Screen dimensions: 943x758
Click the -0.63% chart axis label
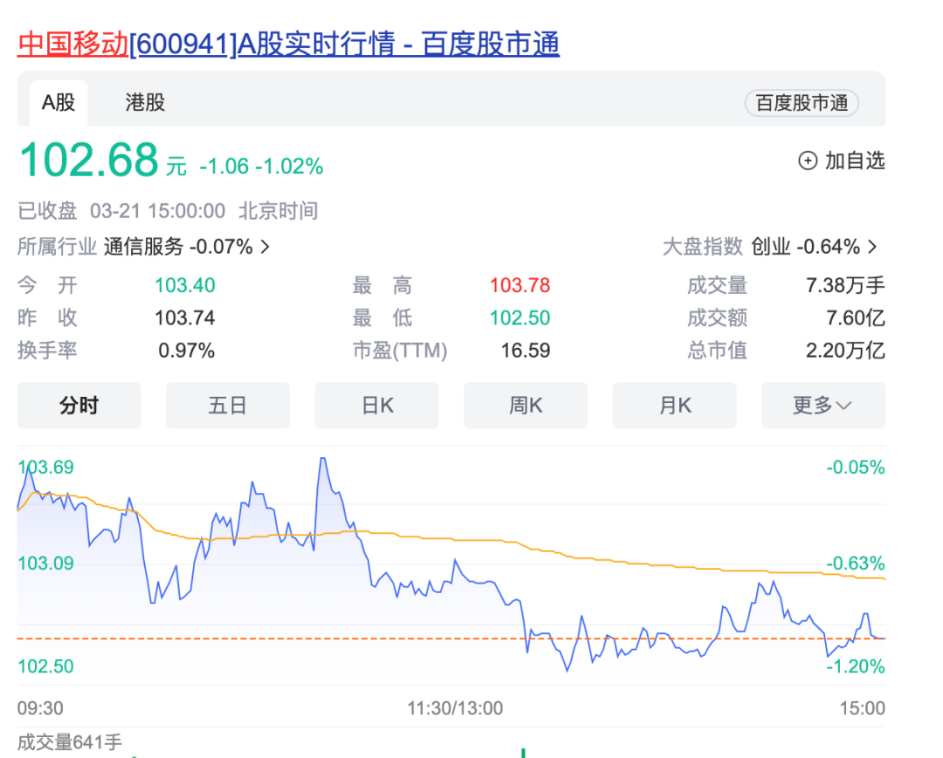point(855,563)
